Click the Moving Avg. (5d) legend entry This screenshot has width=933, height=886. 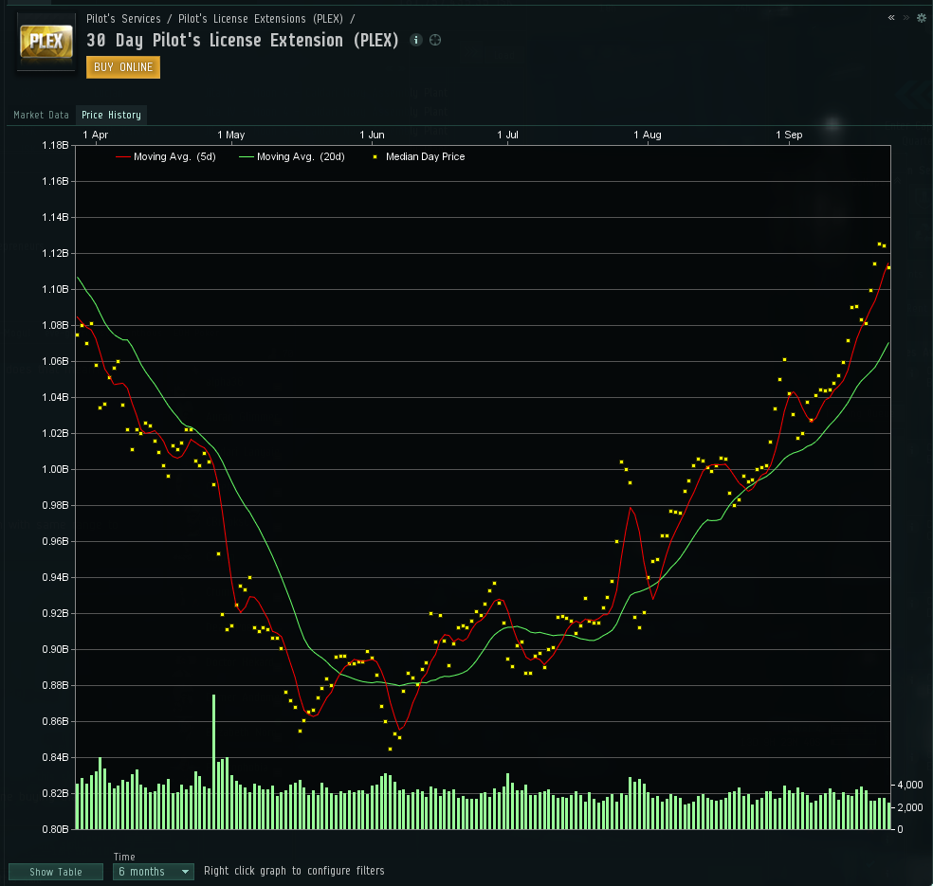click(x=166, y=157)
